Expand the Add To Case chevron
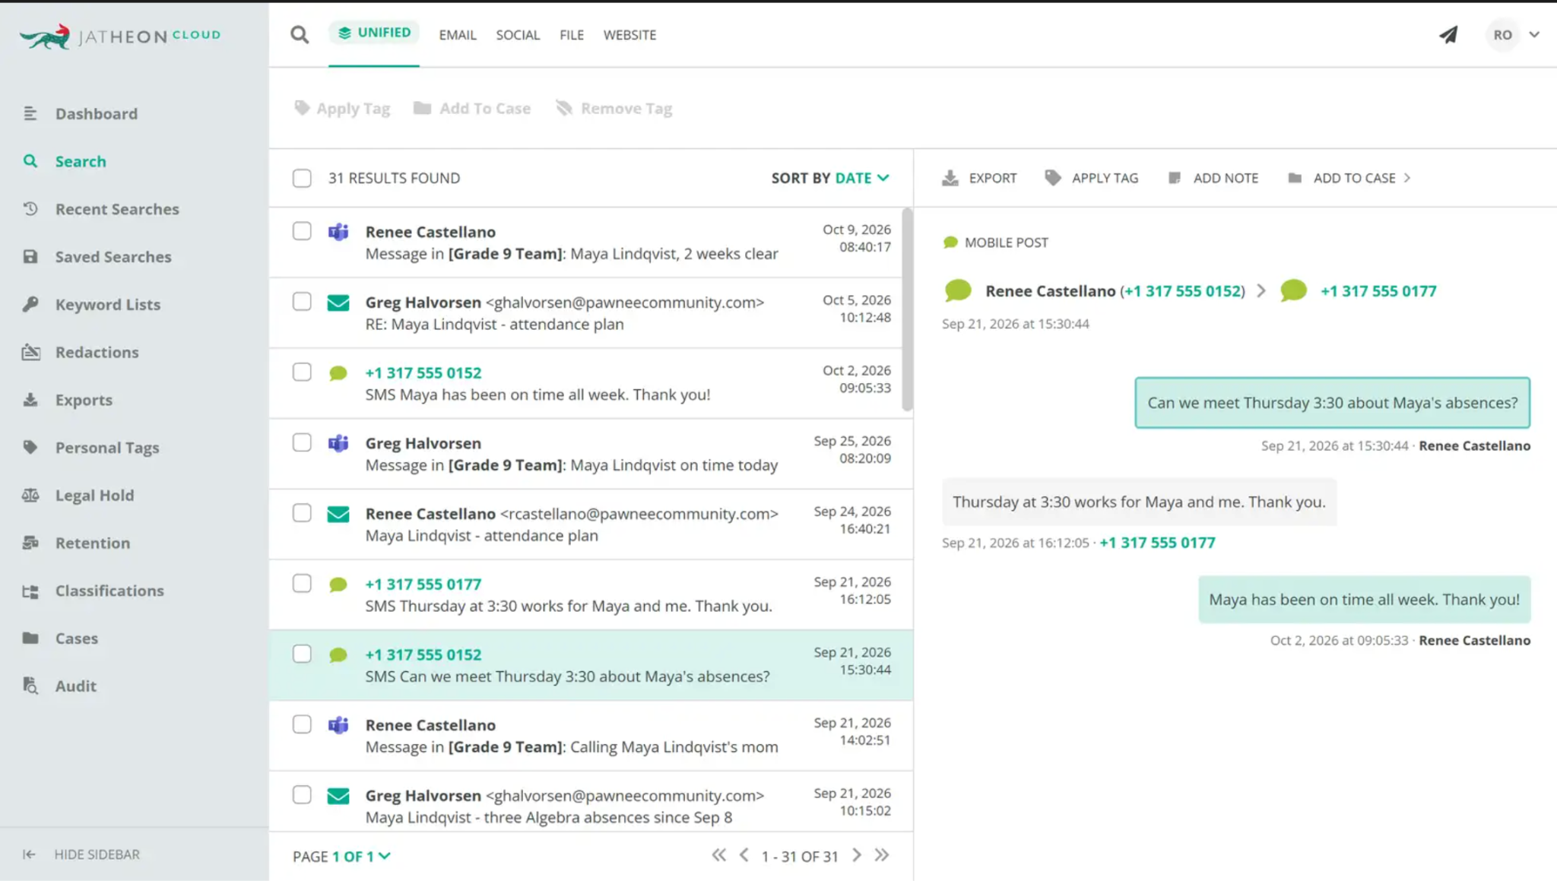 tap(1407, 178)
